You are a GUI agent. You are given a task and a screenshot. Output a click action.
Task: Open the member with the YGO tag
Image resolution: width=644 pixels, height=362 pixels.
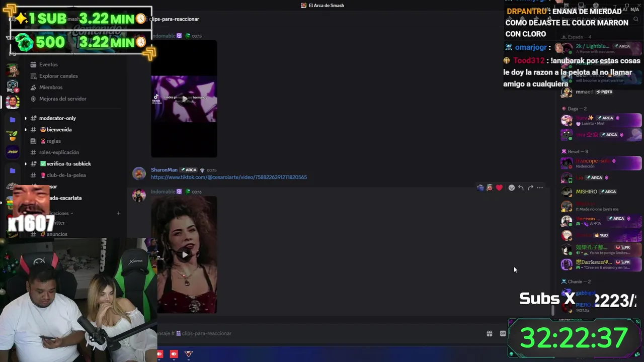click(x=601, y=235)
